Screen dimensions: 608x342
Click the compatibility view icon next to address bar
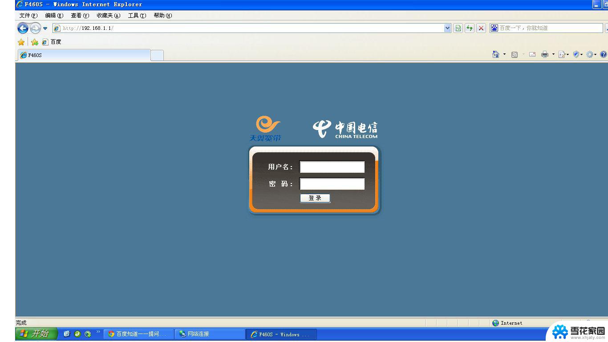coord(458,28)
